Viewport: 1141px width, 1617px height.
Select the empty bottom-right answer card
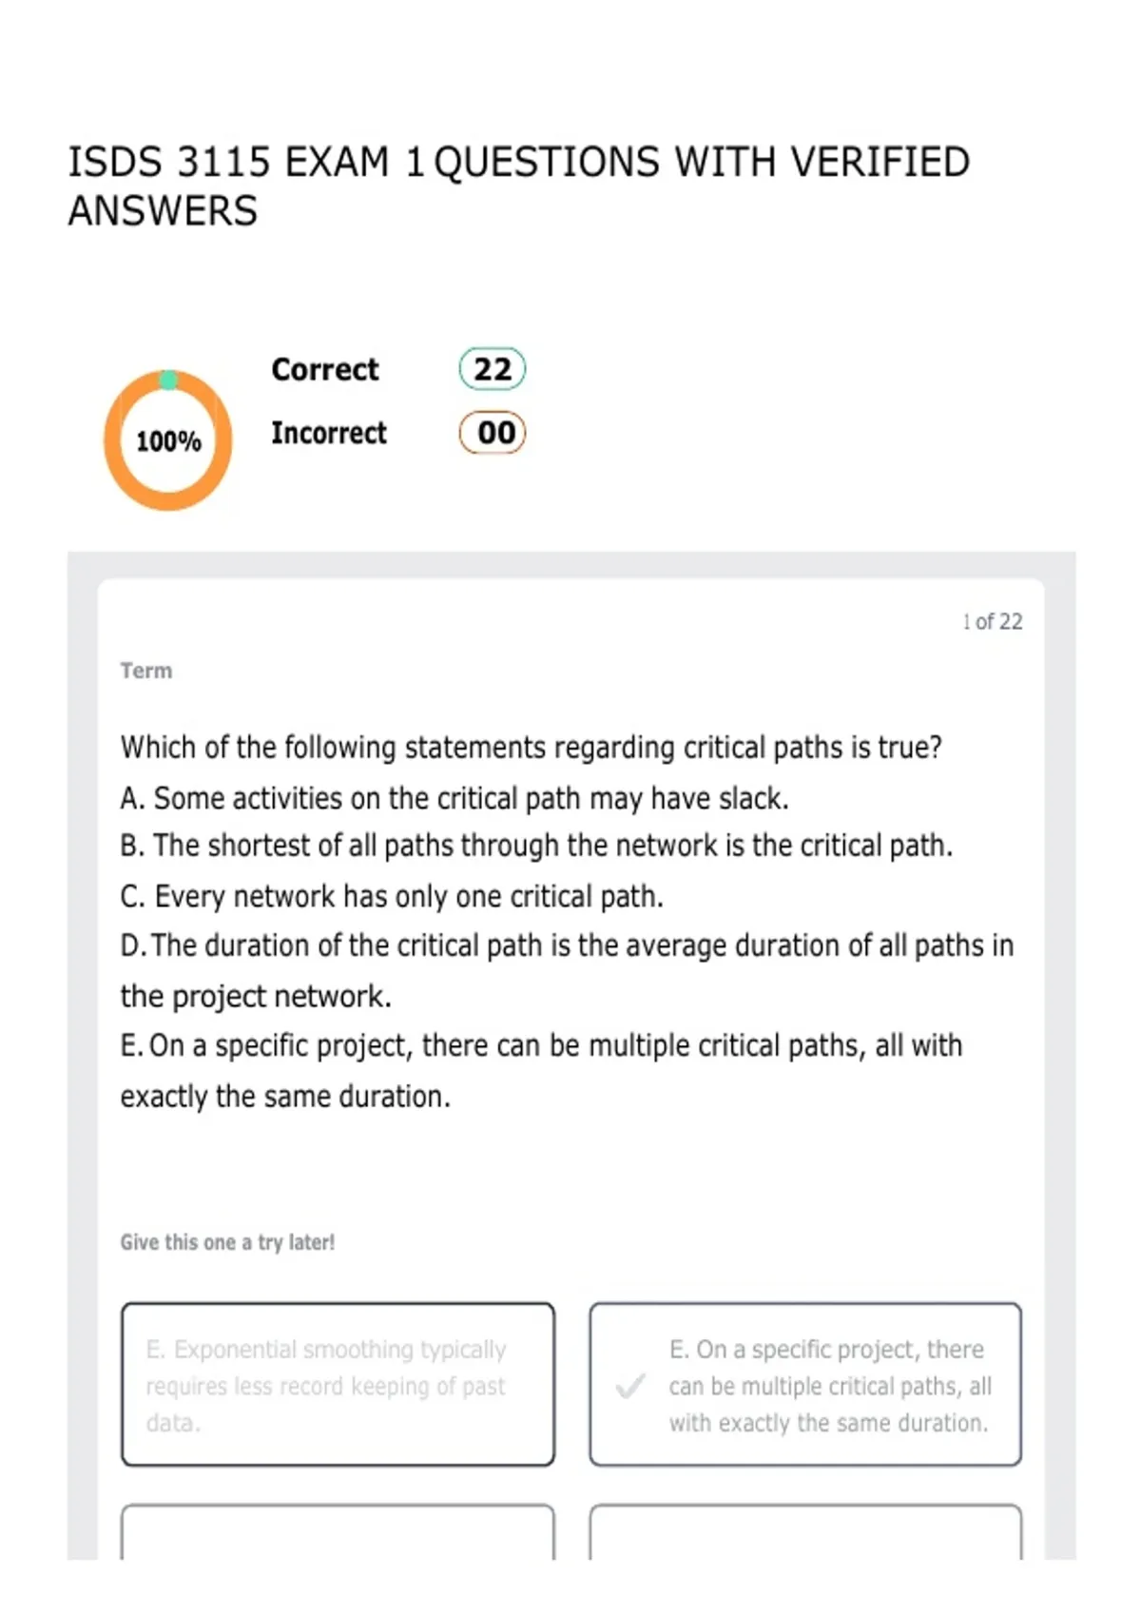click(x=805, y=1531)
